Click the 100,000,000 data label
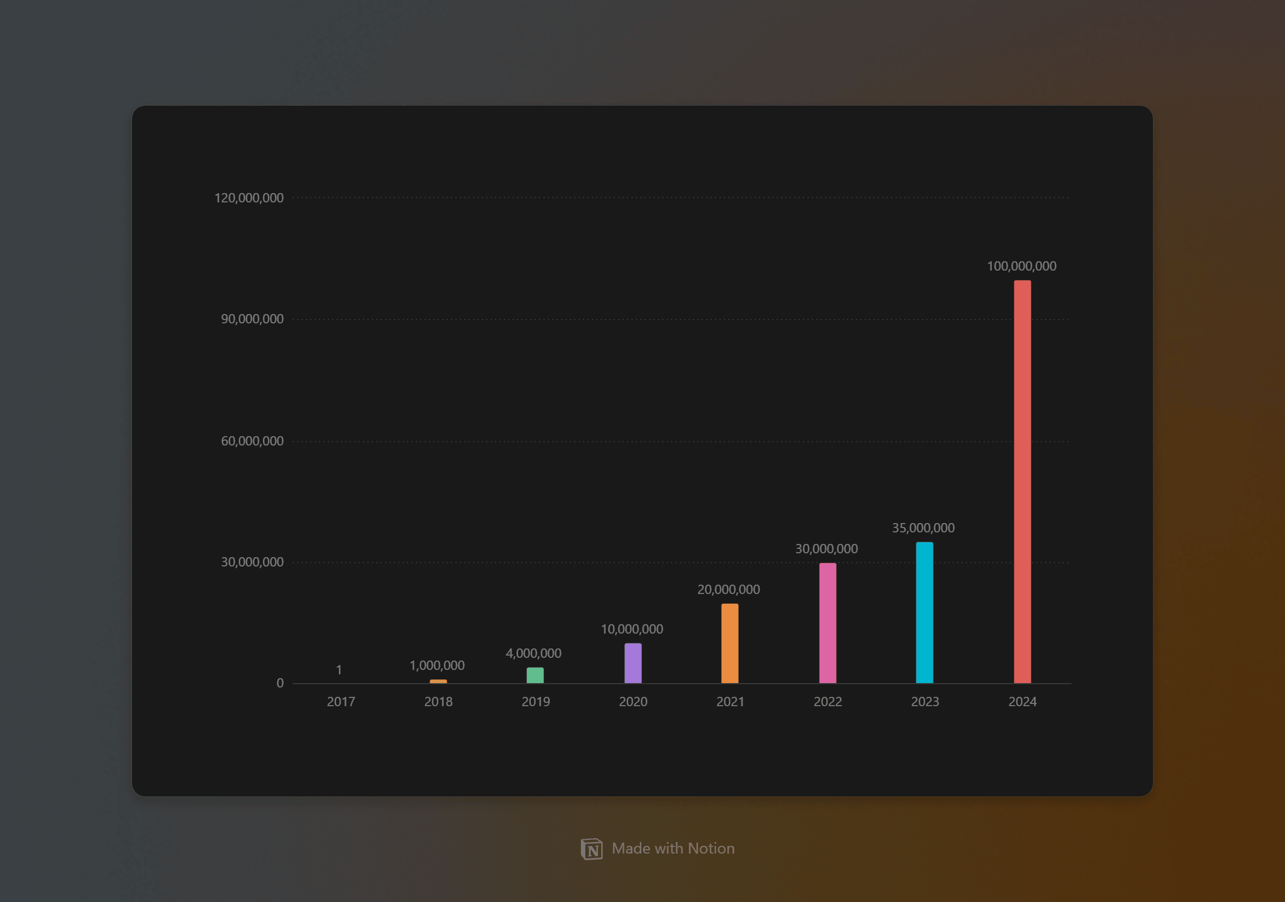 [x=1022, y=266]
